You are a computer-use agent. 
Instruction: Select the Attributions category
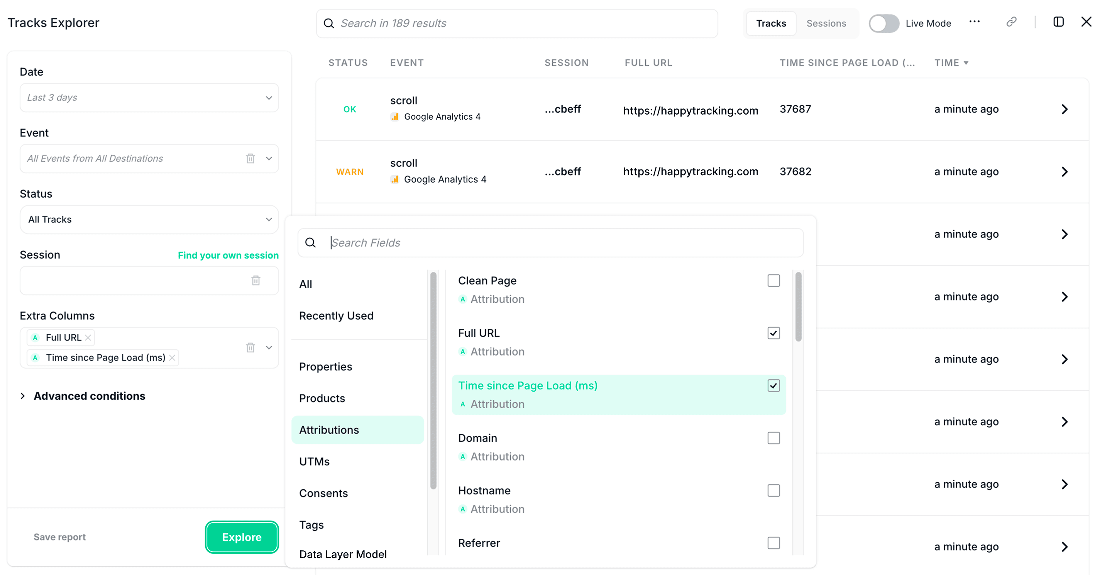point(357,430)
